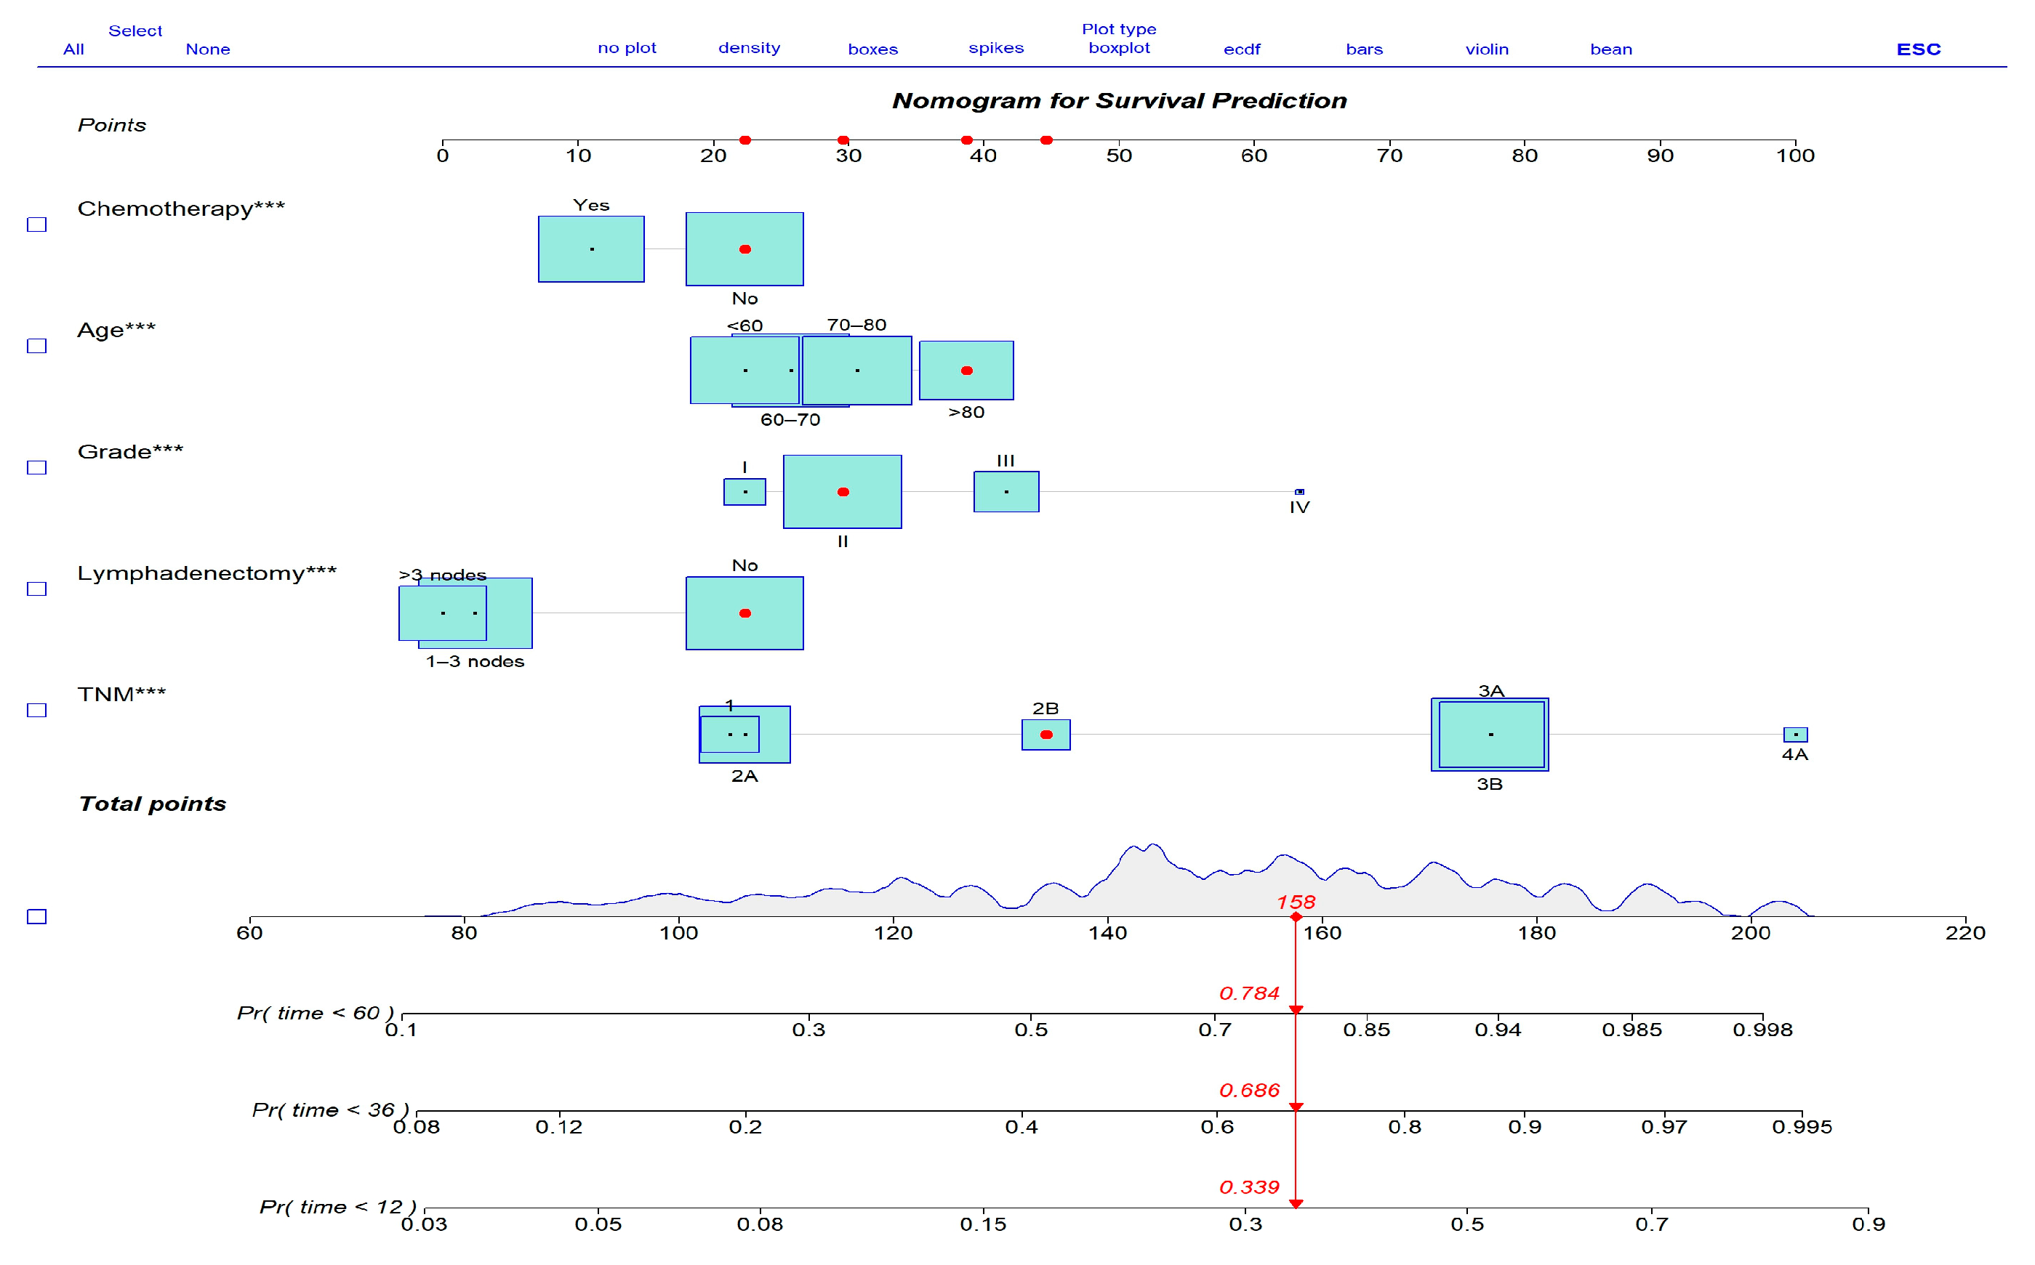Screen dimensions: 2035x1265
Task: Click the 'Select' header label
Action: [x=136, y=31]
